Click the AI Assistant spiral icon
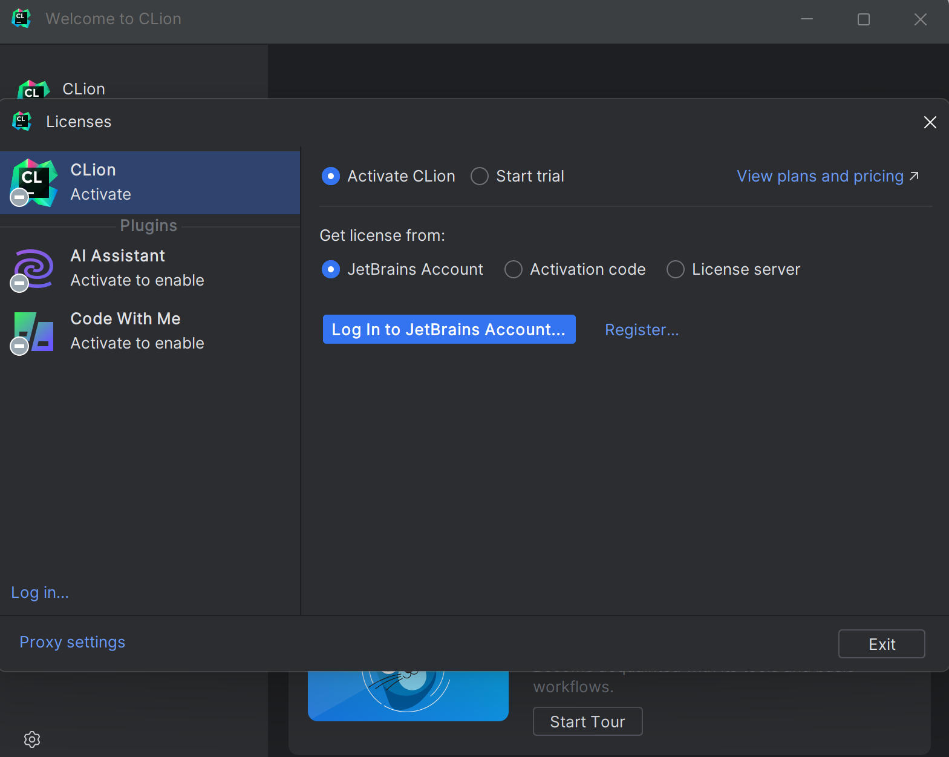The height and width of the screenshot is (757, 949). (33, 269)
